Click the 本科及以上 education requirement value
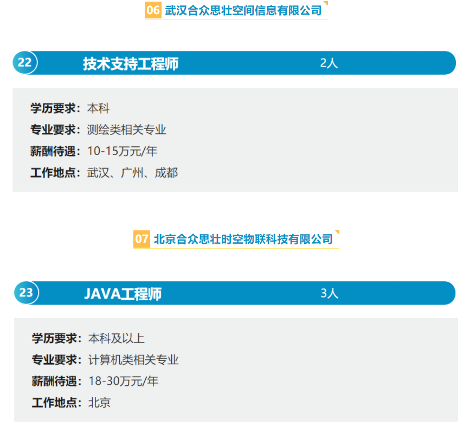The width and height of the screenshot is (463, 426). (x=117, y=339)
